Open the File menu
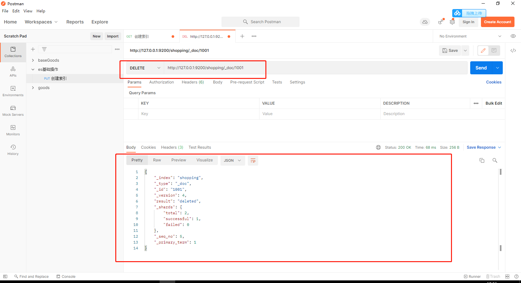This screenshot has height=283, width=521. coord(5,11)
